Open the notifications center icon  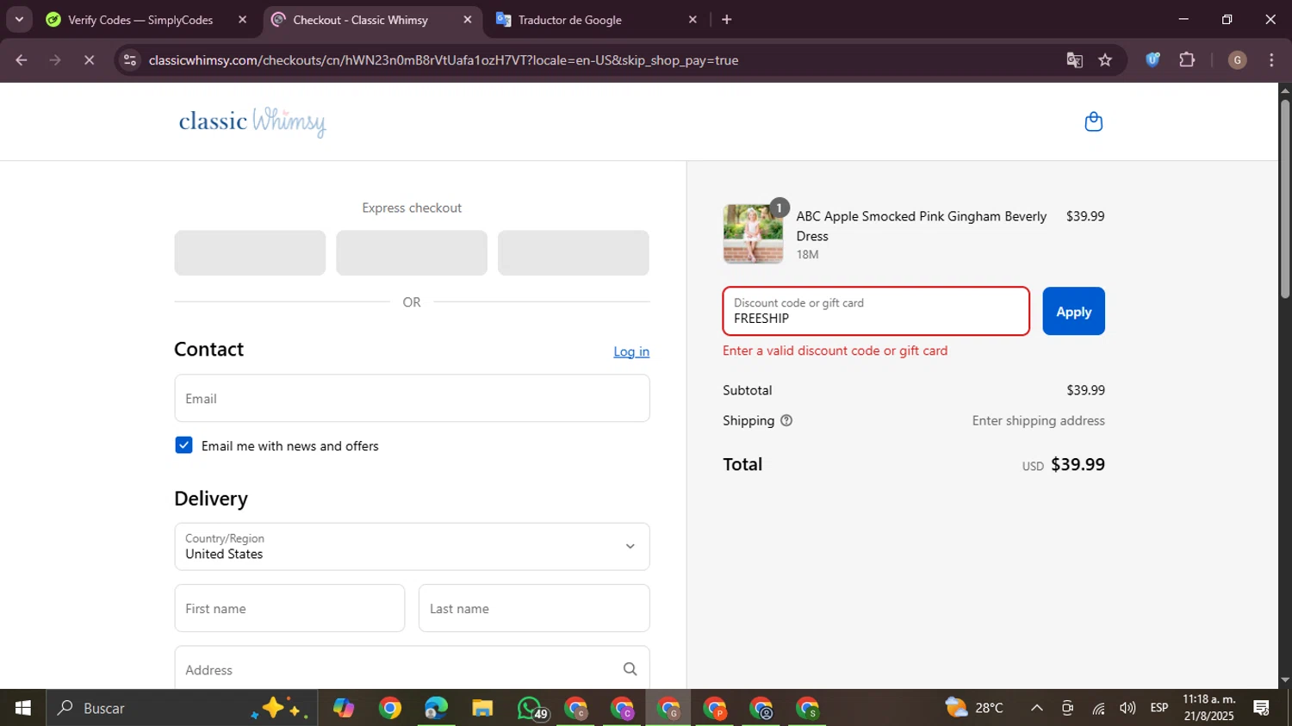(1261, 708)
